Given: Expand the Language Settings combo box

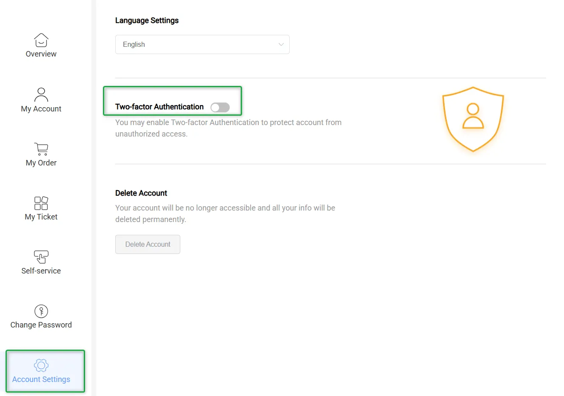Looking at the screenshot, I should click(x=202, y=44).
